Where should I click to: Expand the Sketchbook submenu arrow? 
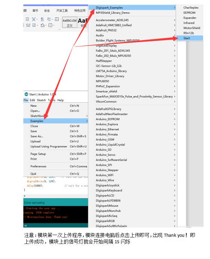click(86, 116)
